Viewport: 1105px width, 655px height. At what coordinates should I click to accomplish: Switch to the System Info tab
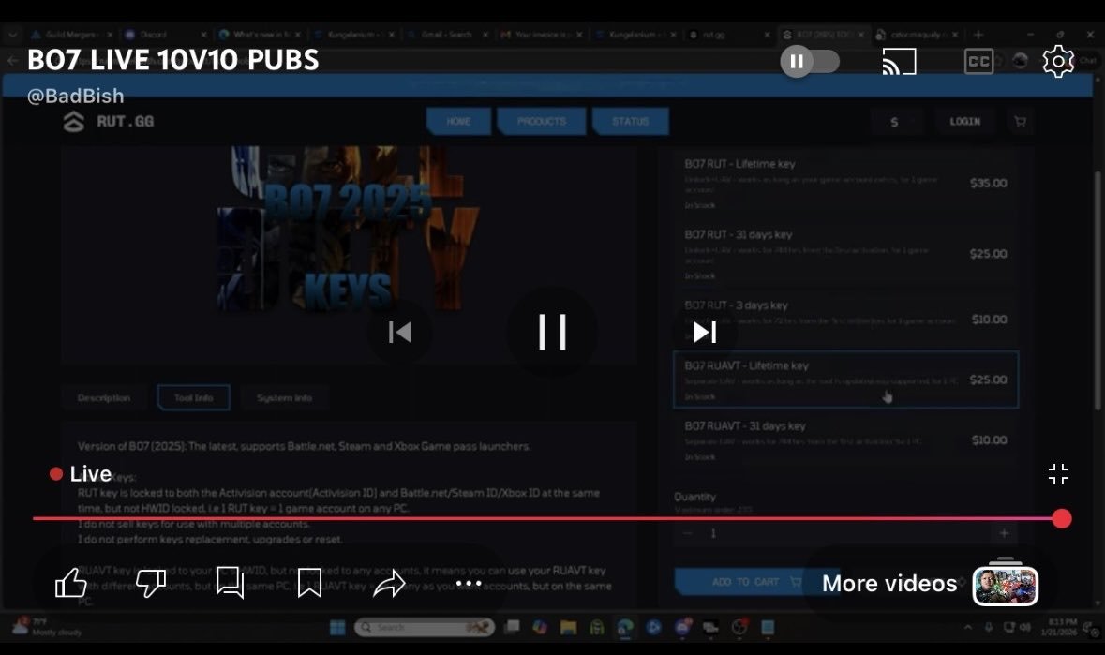[284, 398]
